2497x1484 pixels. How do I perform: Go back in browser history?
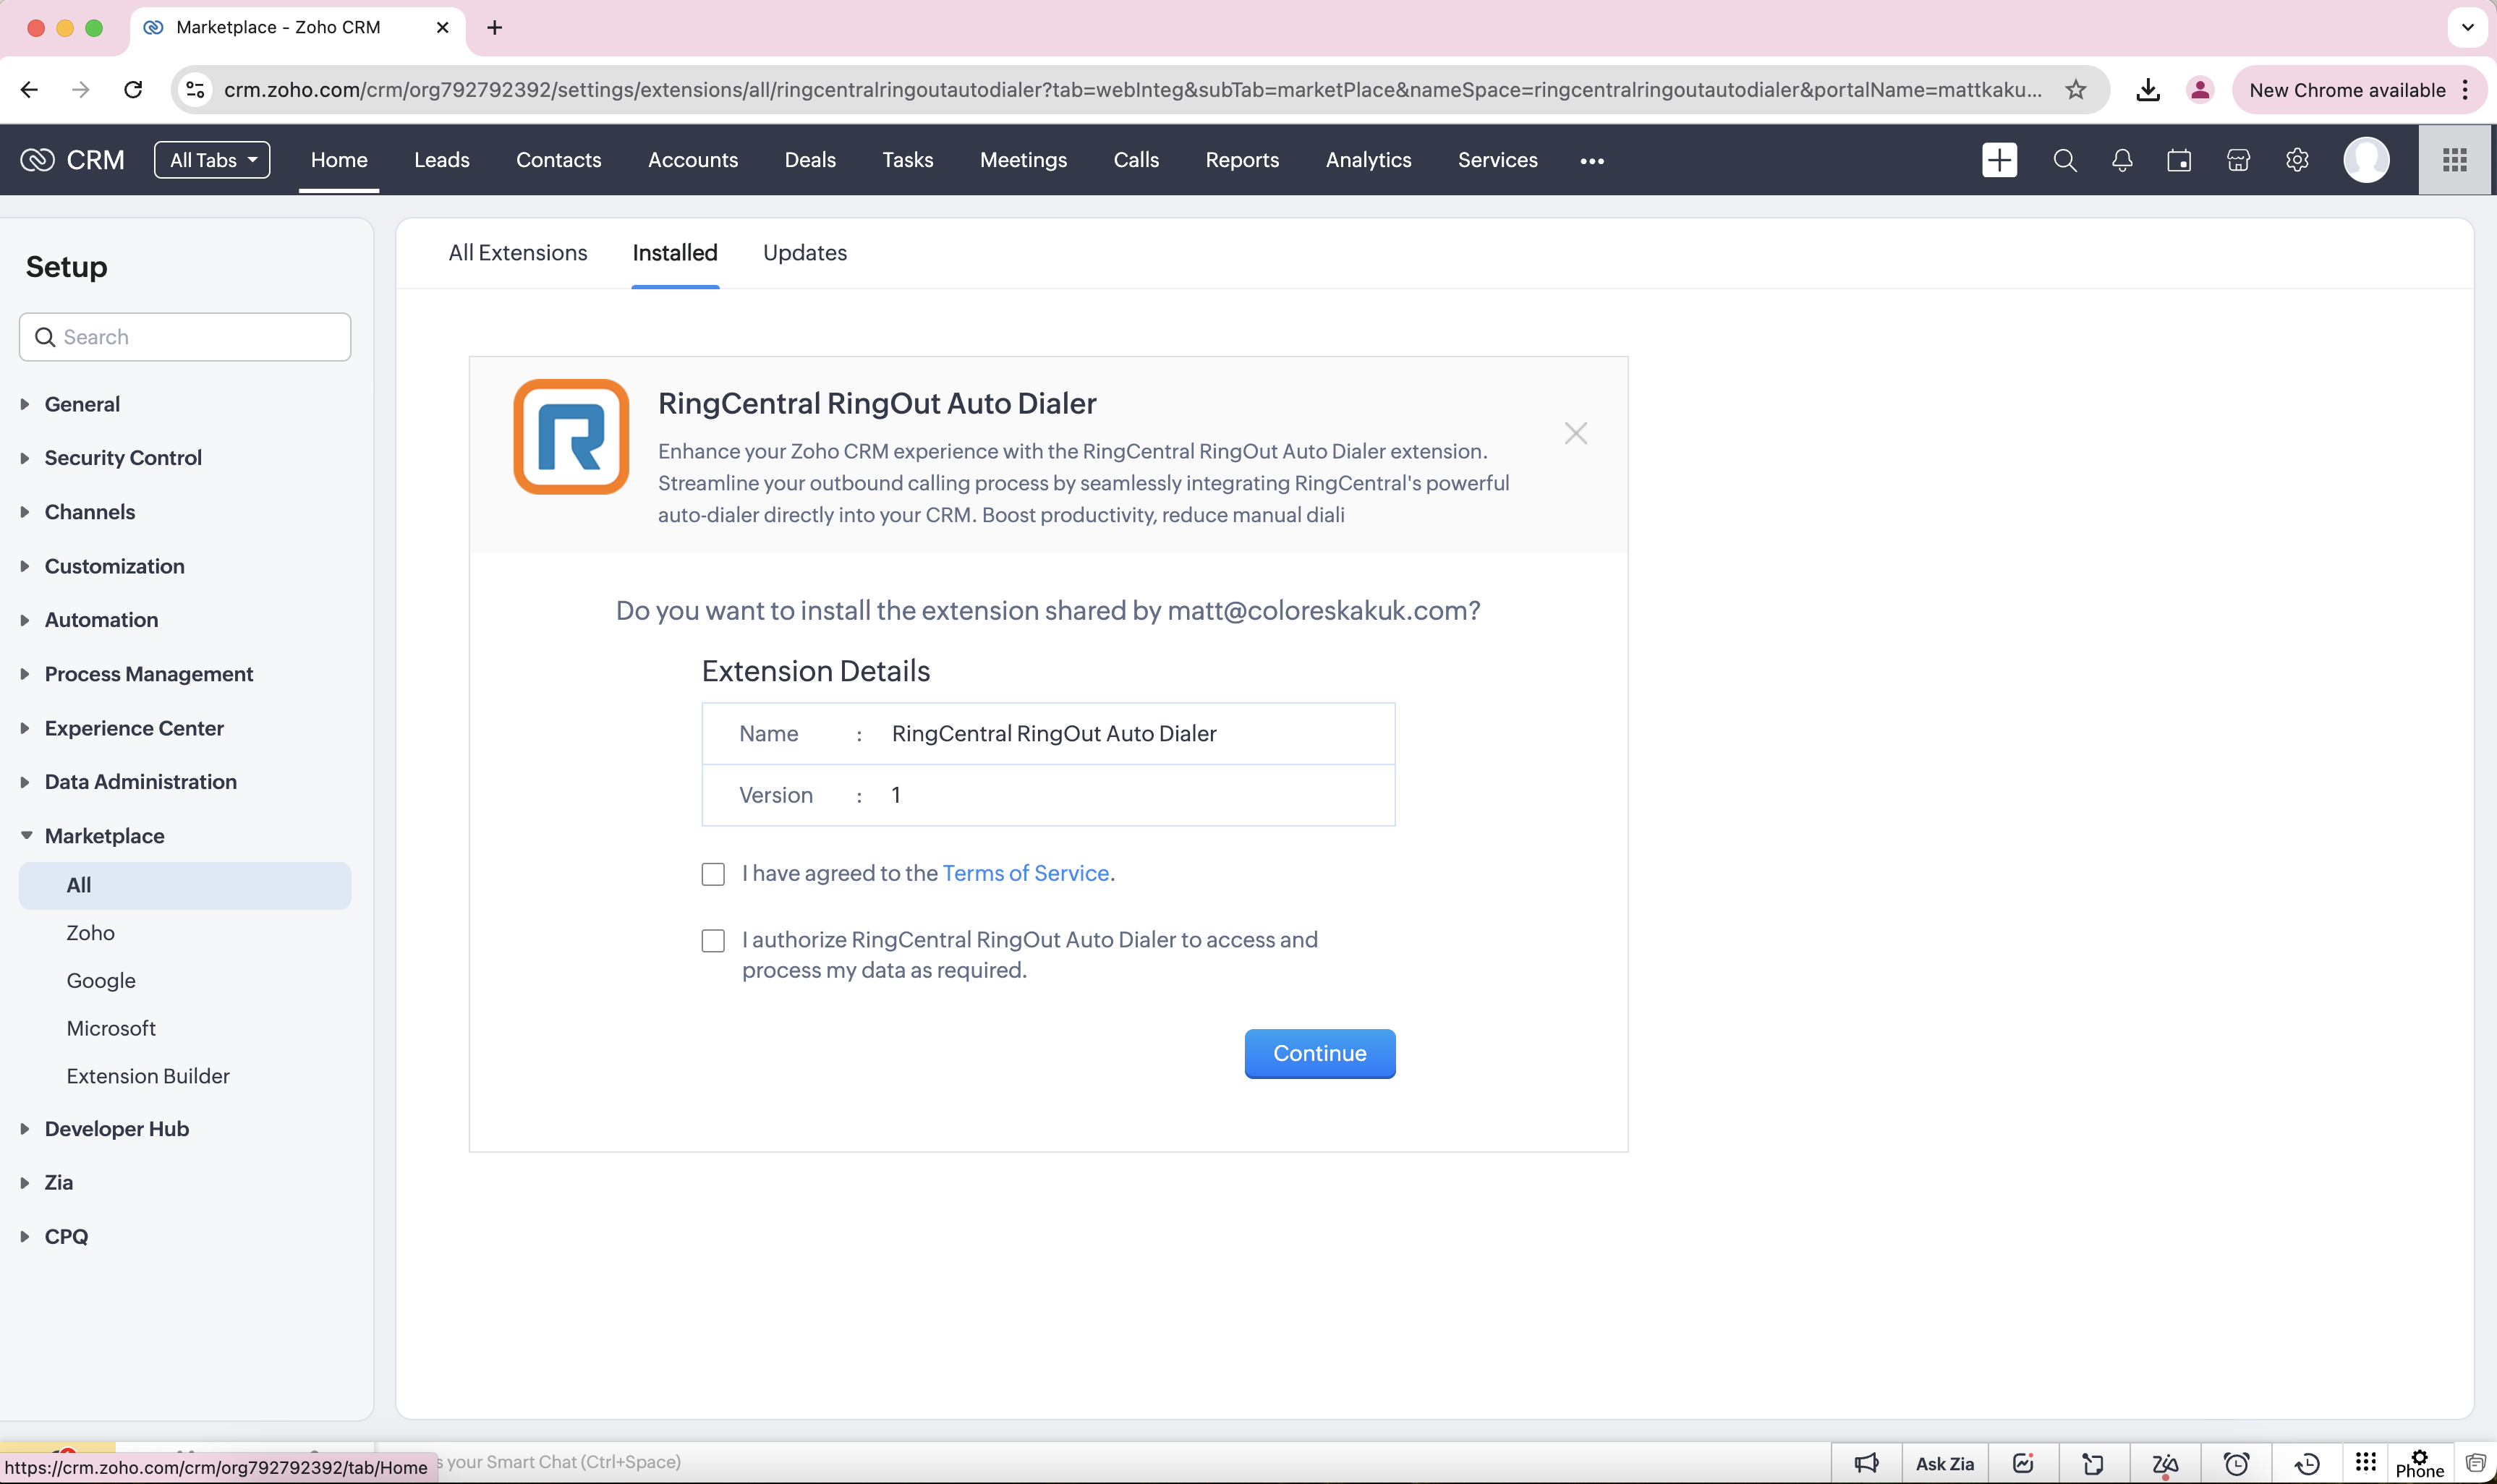[x=29, y=90]
